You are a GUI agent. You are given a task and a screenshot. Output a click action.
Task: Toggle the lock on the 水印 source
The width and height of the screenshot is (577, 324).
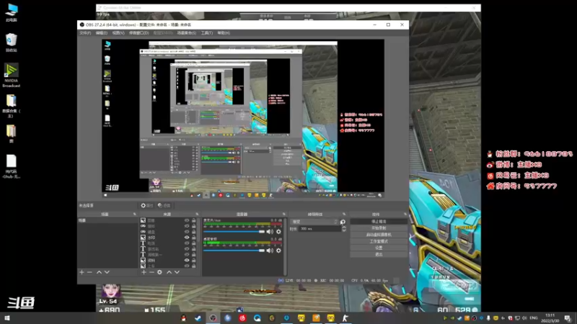[x=194, y=238]
